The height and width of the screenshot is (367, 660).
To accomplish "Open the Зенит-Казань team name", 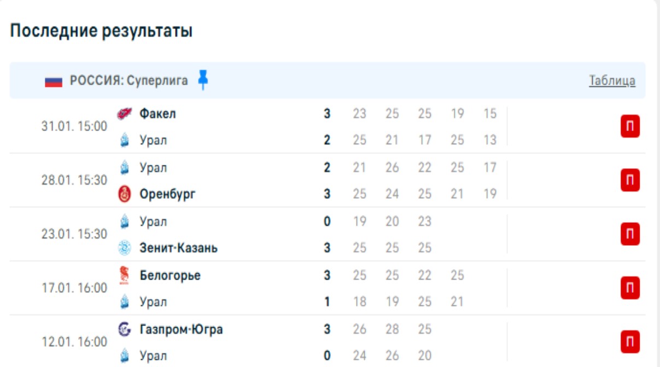I will pyautogui.click(x=178, y=248).
